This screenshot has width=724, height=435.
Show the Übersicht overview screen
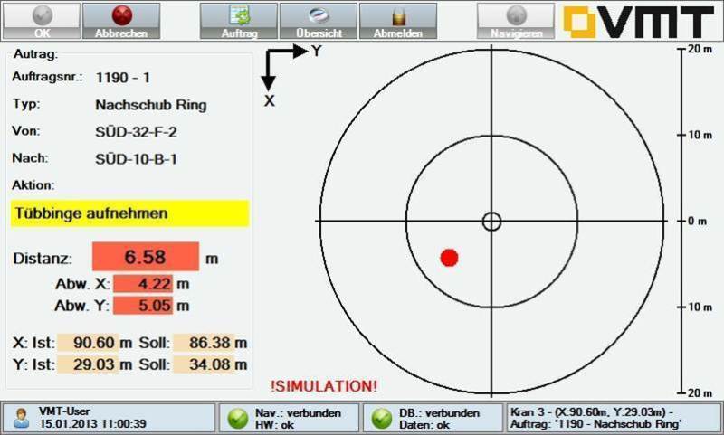click(x=319, y=21)
